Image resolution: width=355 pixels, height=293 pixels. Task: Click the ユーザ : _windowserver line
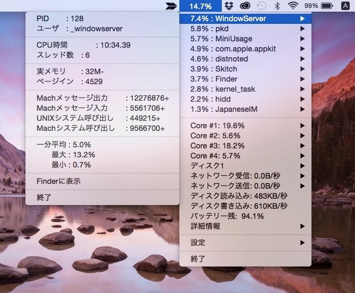[102, 29]
